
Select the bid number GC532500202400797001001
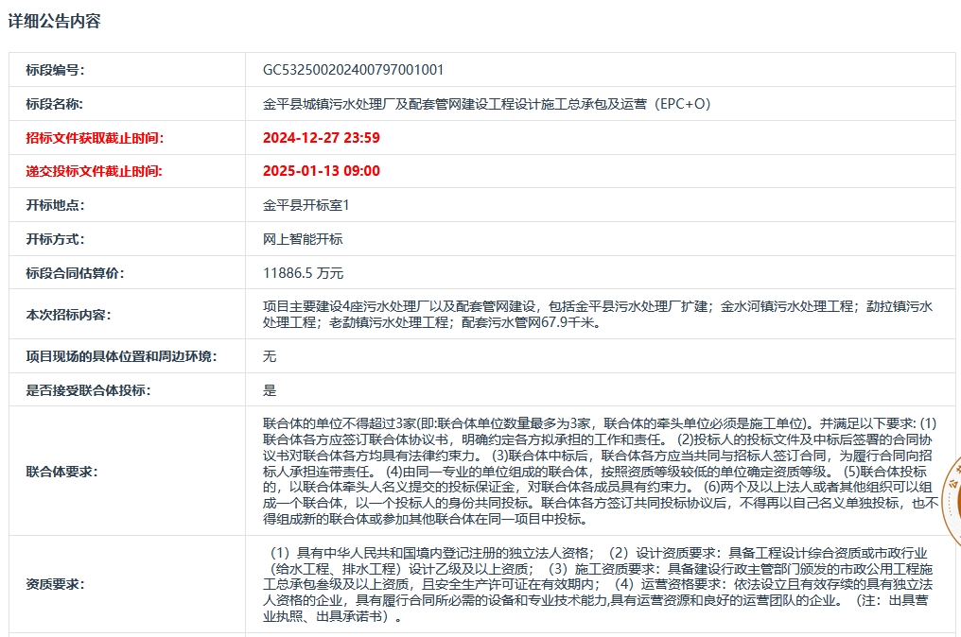click(x=353, y=70)
